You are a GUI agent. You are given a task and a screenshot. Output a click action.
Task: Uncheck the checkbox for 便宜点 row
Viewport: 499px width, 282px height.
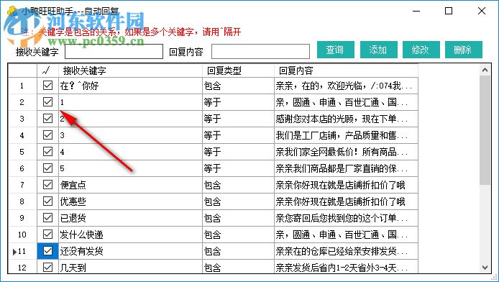pyautogui.click(x=47, y=185)
